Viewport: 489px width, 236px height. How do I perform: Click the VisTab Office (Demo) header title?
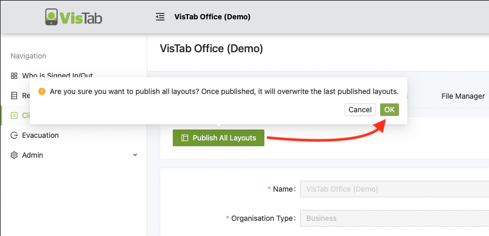coord(213,17)
